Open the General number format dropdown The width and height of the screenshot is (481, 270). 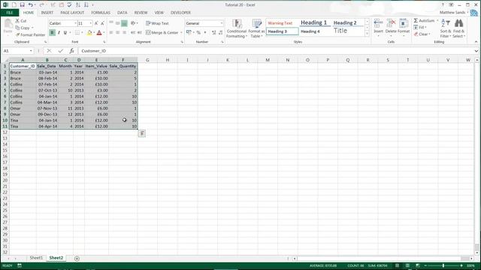tap(222, 23)
